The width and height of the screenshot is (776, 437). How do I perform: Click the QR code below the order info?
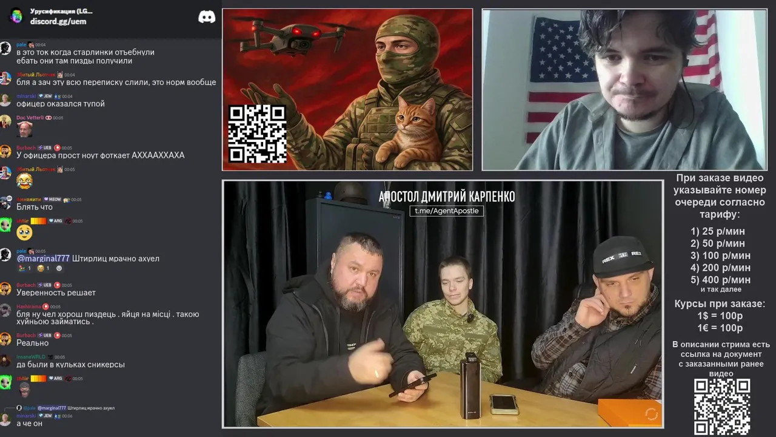point(722,407)
